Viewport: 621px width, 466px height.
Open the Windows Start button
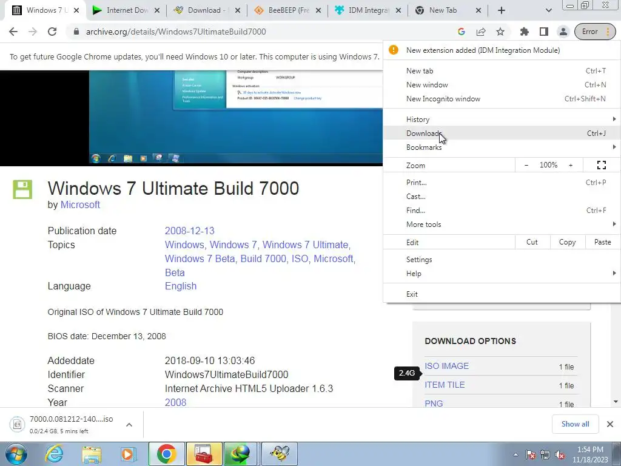[x=16, y=454]
